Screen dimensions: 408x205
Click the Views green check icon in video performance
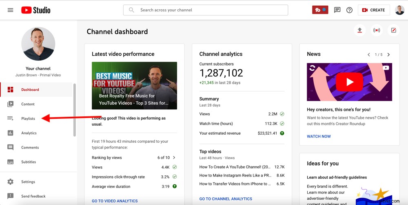[x=175, y=167]
